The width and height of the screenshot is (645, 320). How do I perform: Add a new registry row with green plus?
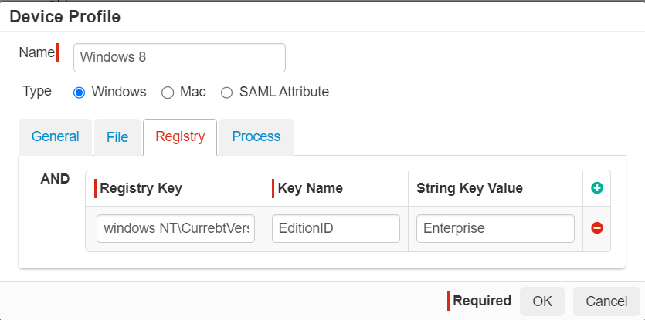pos(597,188)
